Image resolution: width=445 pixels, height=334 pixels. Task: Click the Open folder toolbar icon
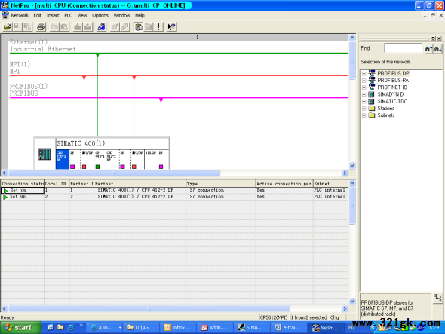pos(7,27)
